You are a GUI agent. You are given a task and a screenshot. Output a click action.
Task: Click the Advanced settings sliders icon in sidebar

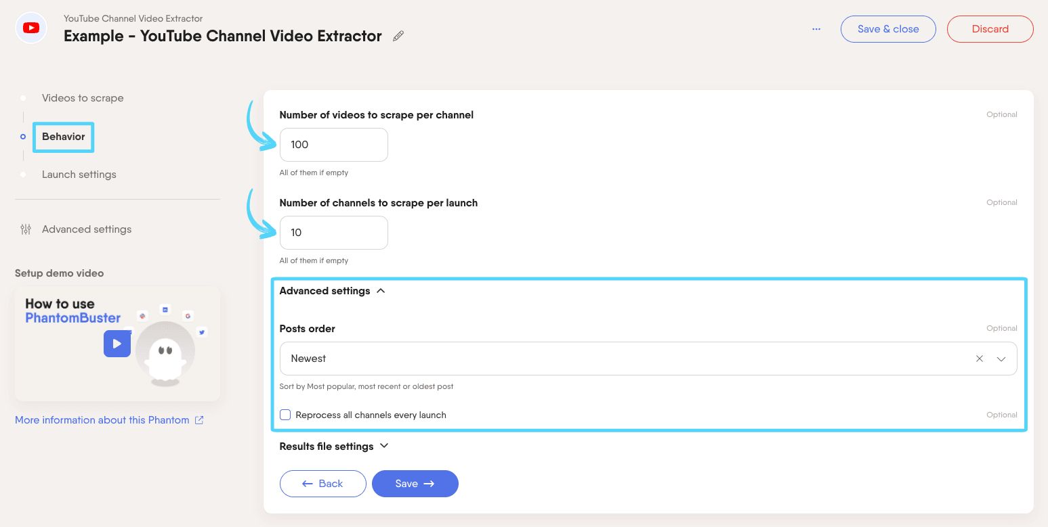pyautogui.click(x=26, y=229)
